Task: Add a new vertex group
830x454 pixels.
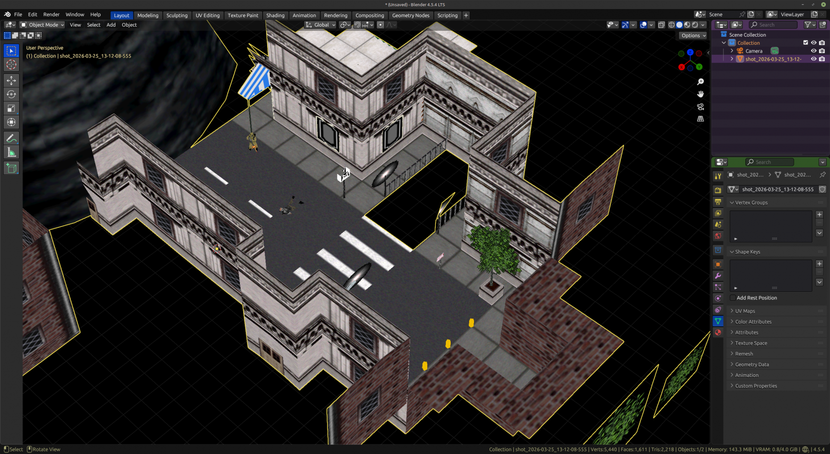Action: click(819, 215)
